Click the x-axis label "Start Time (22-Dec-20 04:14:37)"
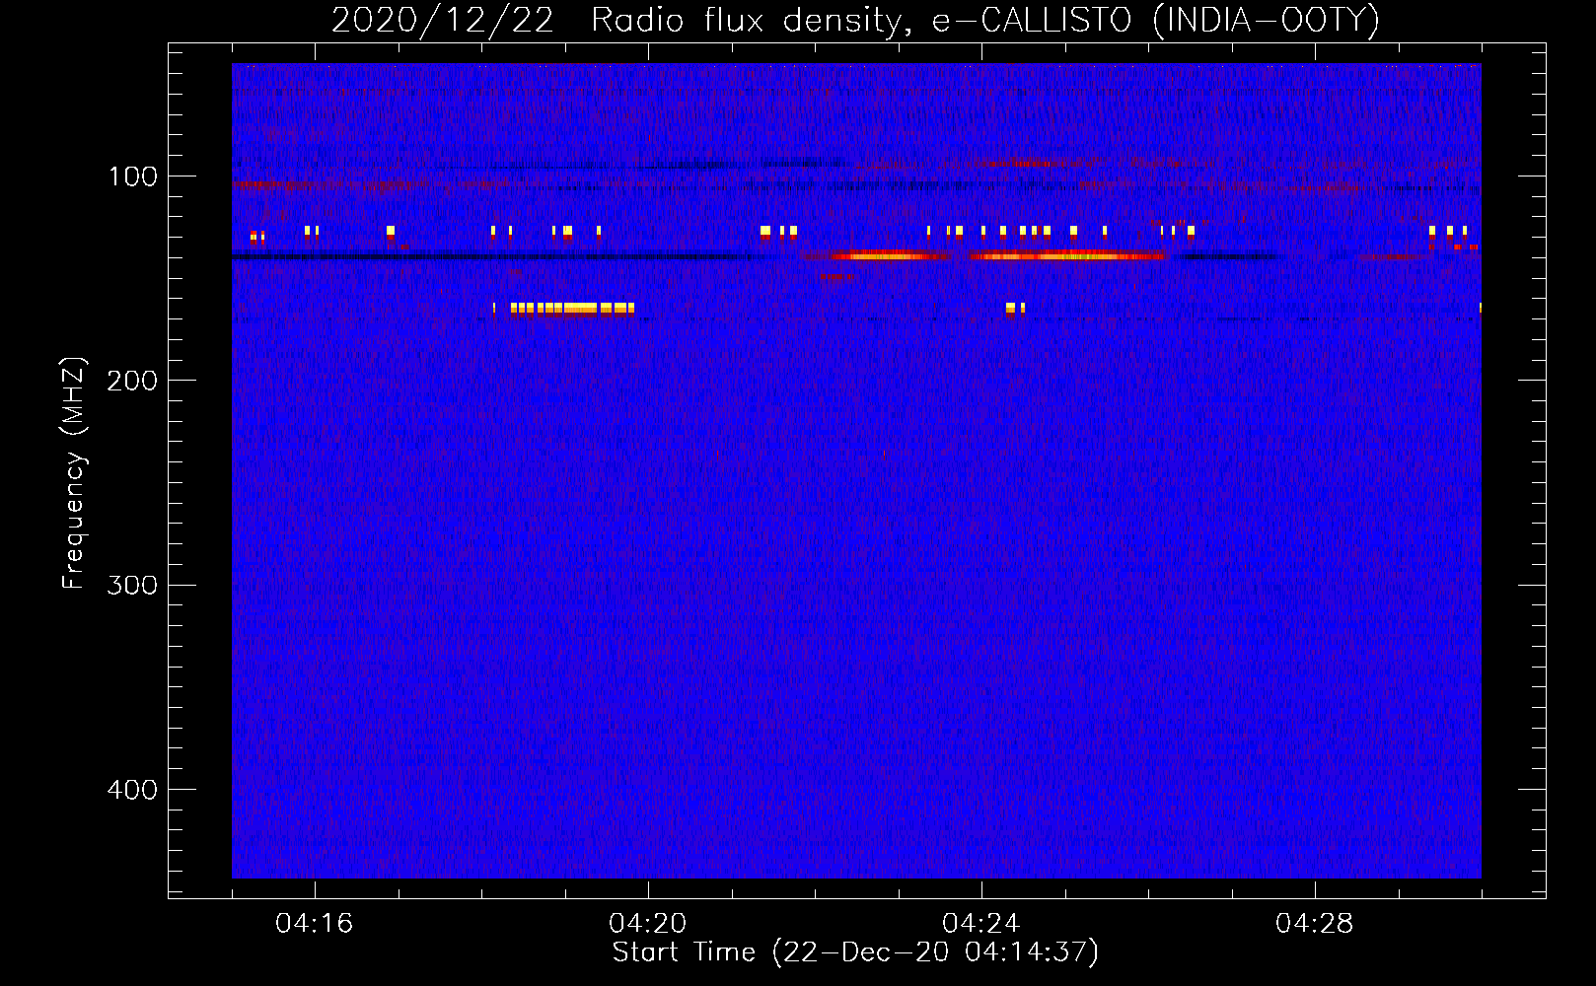 [855, 952]
